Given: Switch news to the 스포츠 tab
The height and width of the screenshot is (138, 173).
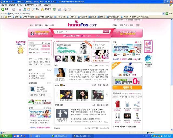Looking at the screenshot, I should point(101,65).
